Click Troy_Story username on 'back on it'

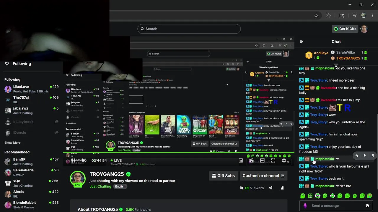point(318,178)
